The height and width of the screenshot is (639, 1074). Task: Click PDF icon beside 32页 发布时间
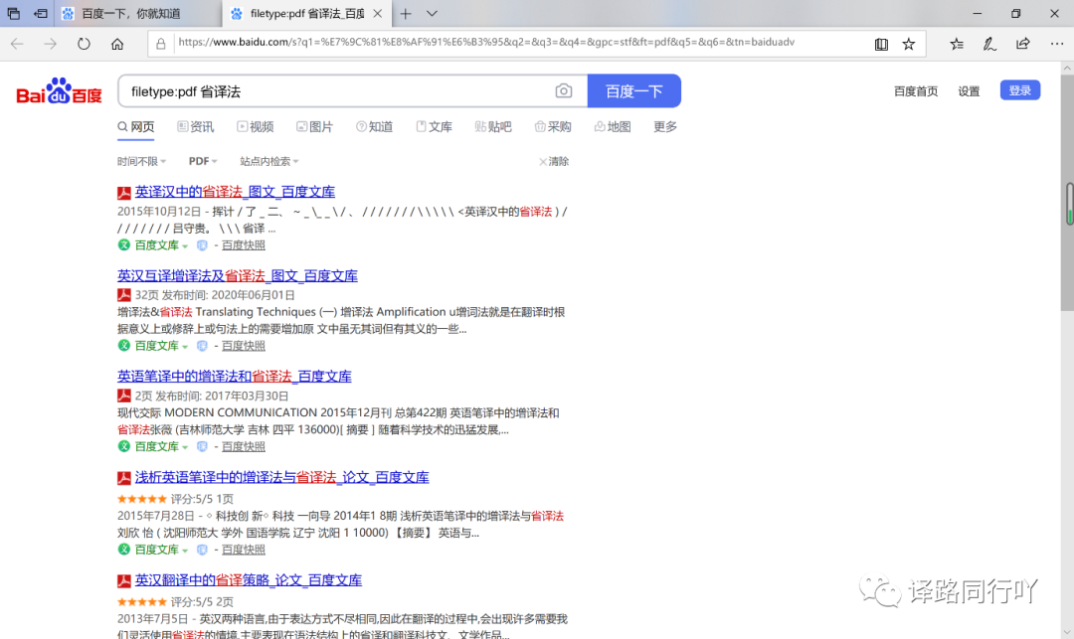point(124,295)
